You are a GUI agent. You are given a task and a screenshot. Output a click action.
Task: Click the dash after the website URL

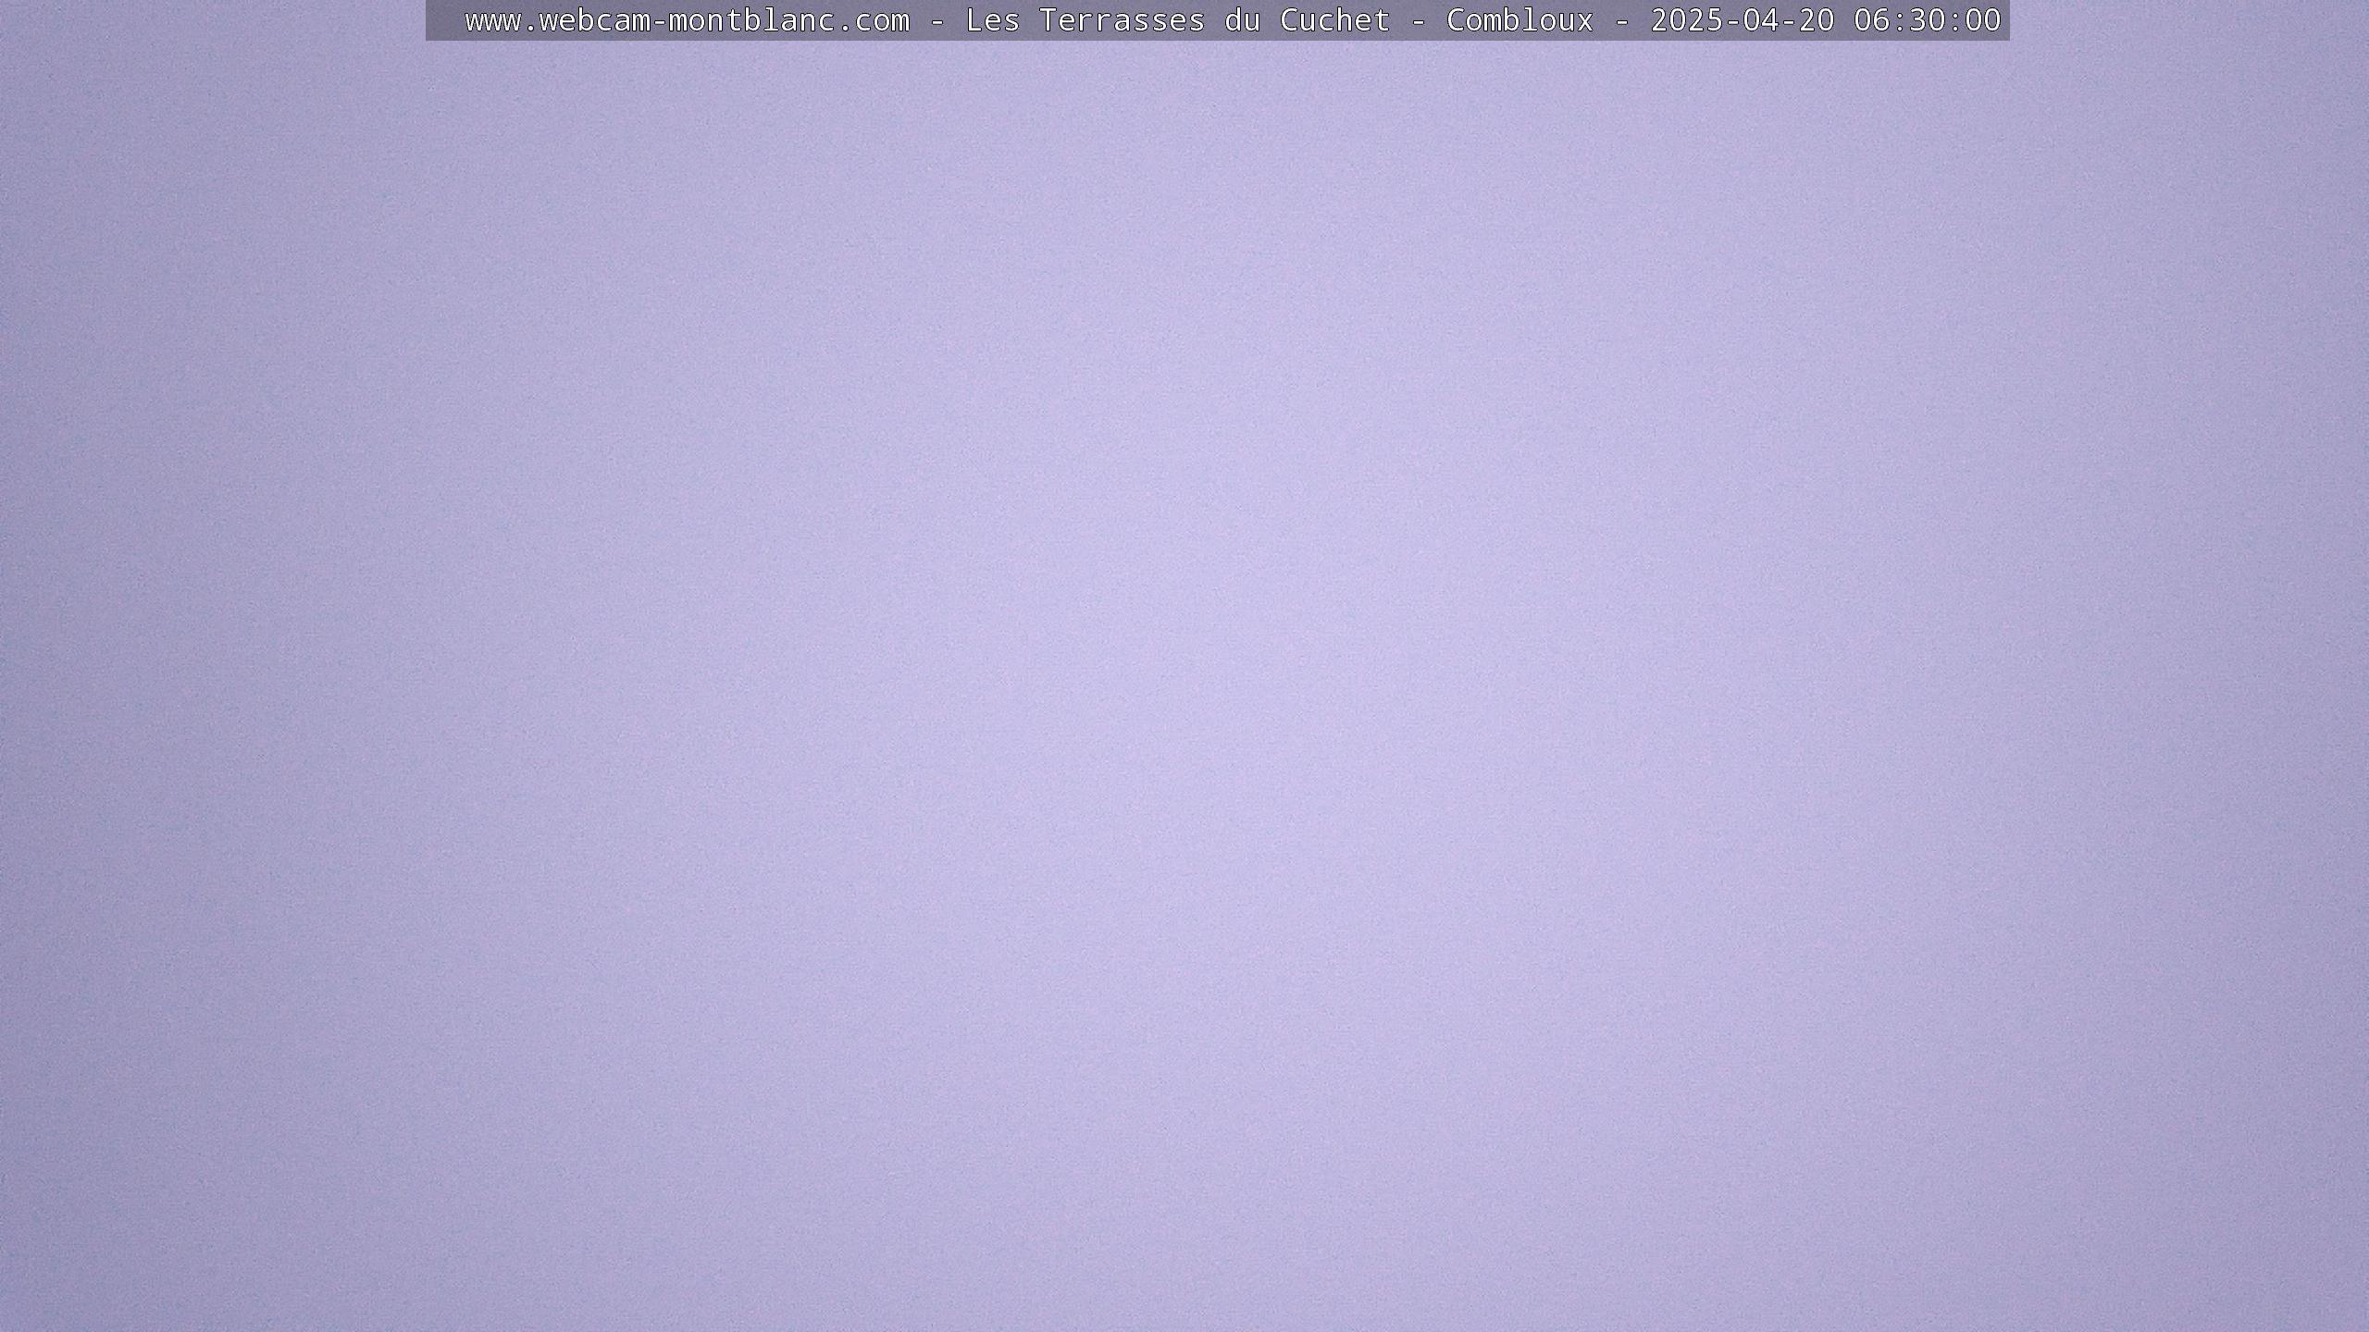936,20
